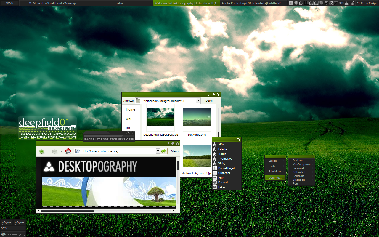Click the network computers tray icon
The width and height of the screenshot is (379, 237).
[x=301, y=3]
